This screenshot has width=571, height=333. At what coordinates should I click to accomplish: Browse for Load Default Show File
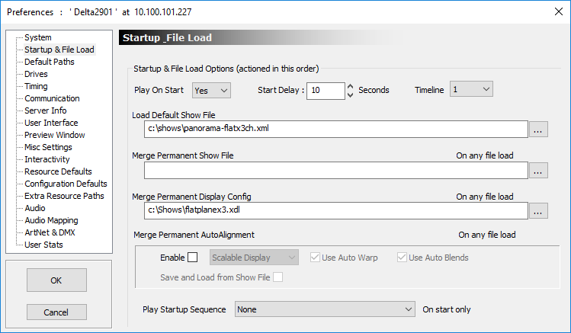(538, 130)
